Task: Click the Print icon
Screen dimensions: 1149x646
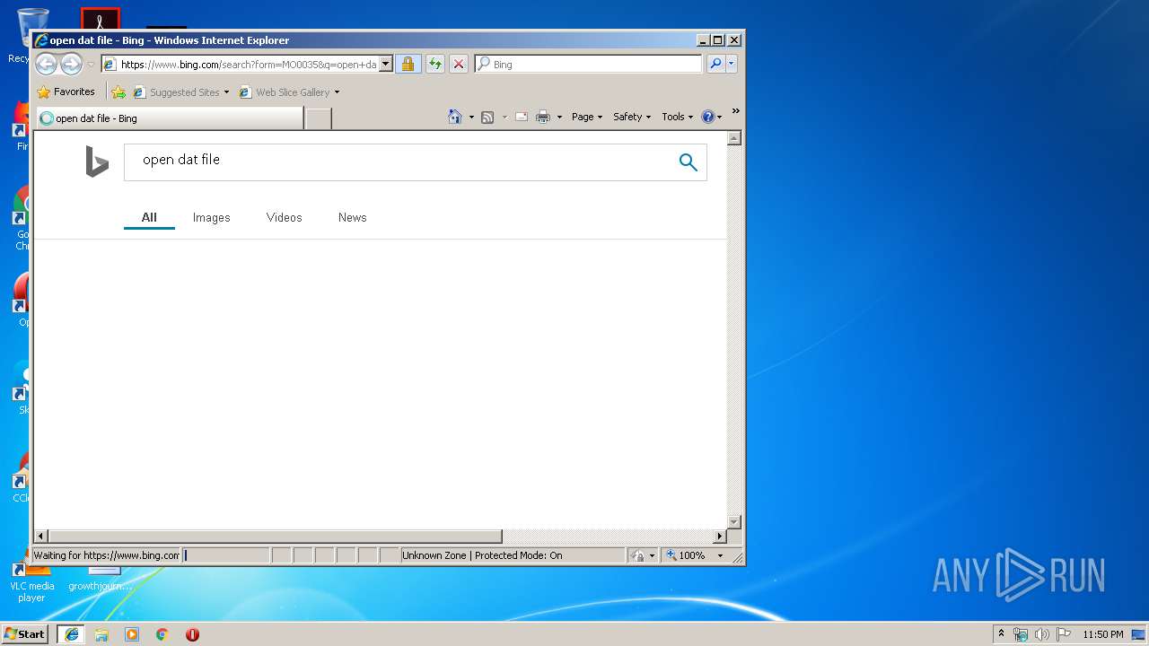Action: pos(543,117)
